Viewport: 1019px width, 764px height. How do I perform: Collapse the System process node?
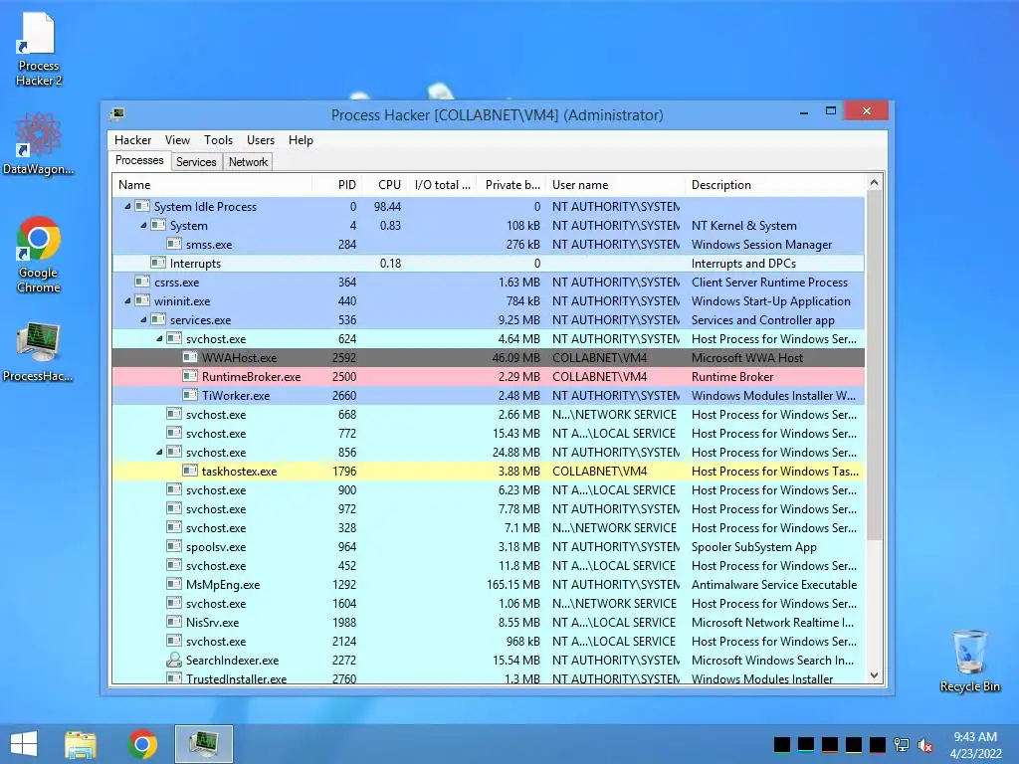[143, 226]
